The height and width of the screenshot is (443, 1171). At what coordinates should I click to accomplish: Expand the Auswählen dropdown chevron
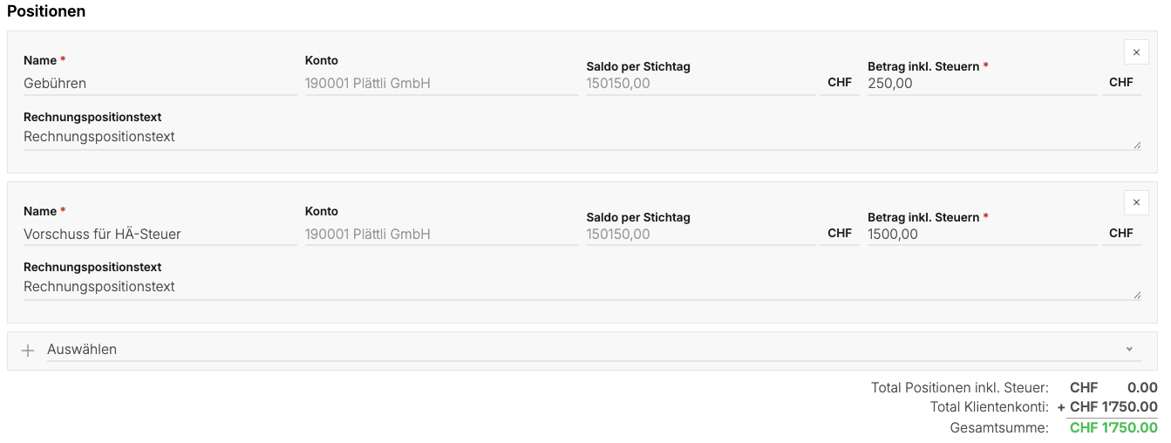tap(1129, 349)
